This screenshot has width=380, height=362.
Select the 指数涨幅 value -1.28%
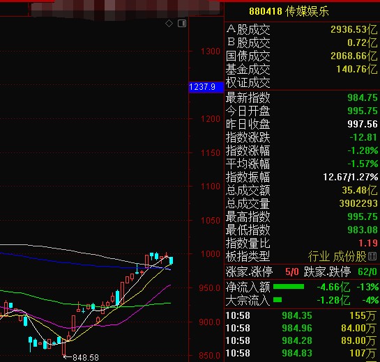pos(363,151)
